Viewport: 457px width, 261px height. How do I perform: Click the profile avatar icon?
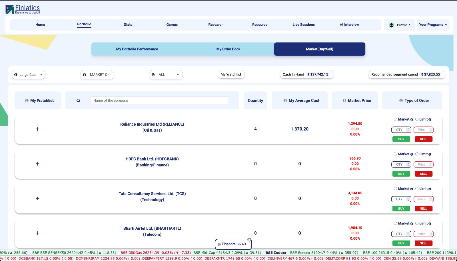pos(392,25)
